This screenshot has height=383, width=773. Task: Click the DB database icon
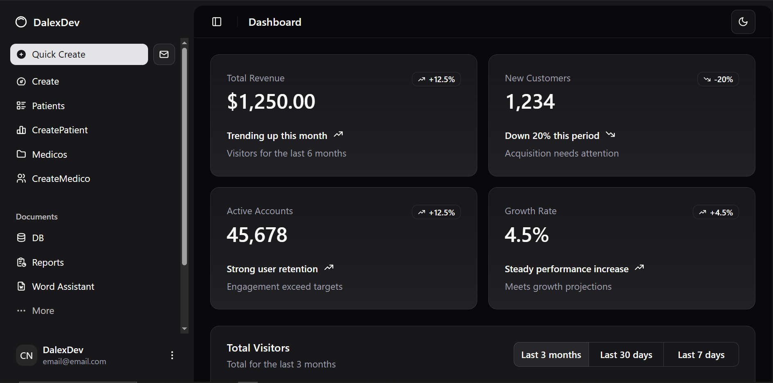[21, 238]
